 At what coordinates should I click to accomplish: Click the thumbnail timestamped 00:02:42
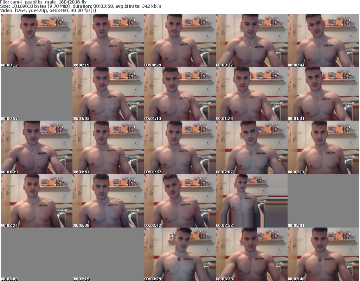(180, 201)
